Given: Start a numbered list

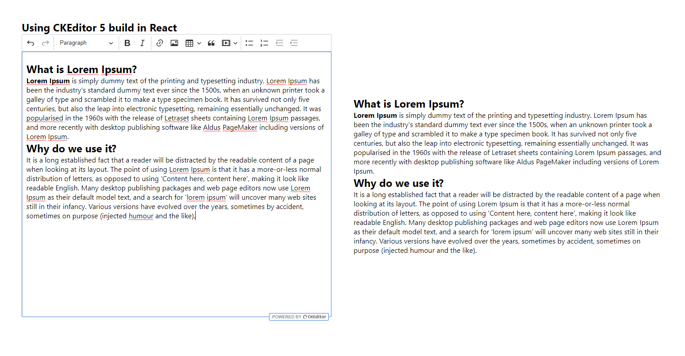Looking at the screenshot, I should (264, 43).
